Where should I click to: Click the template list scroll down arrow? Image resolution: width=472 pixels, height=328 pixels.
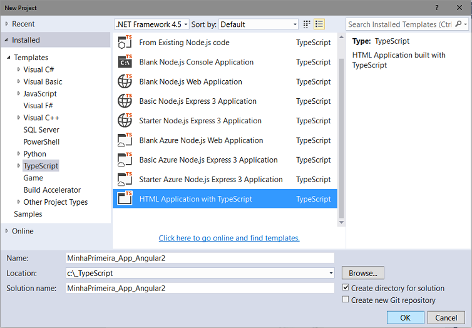341,222
